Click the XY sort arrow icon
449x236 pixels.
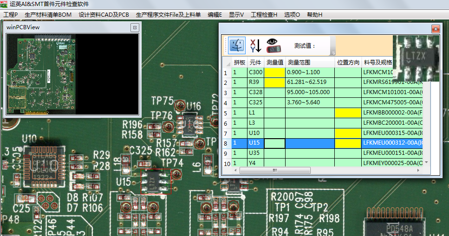pos(255,45)
